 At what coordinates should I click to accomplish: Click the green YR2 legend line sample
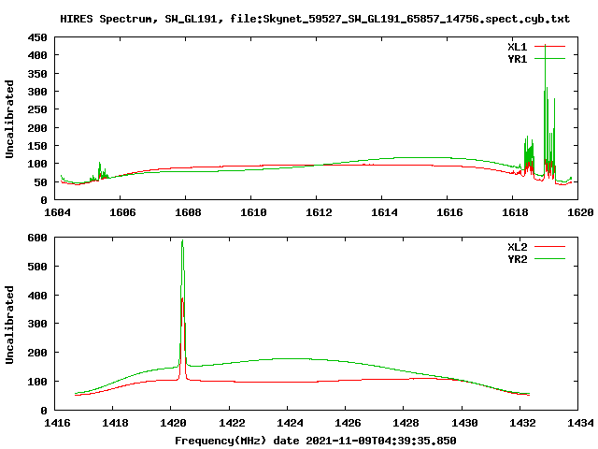(x=549, y=259)
